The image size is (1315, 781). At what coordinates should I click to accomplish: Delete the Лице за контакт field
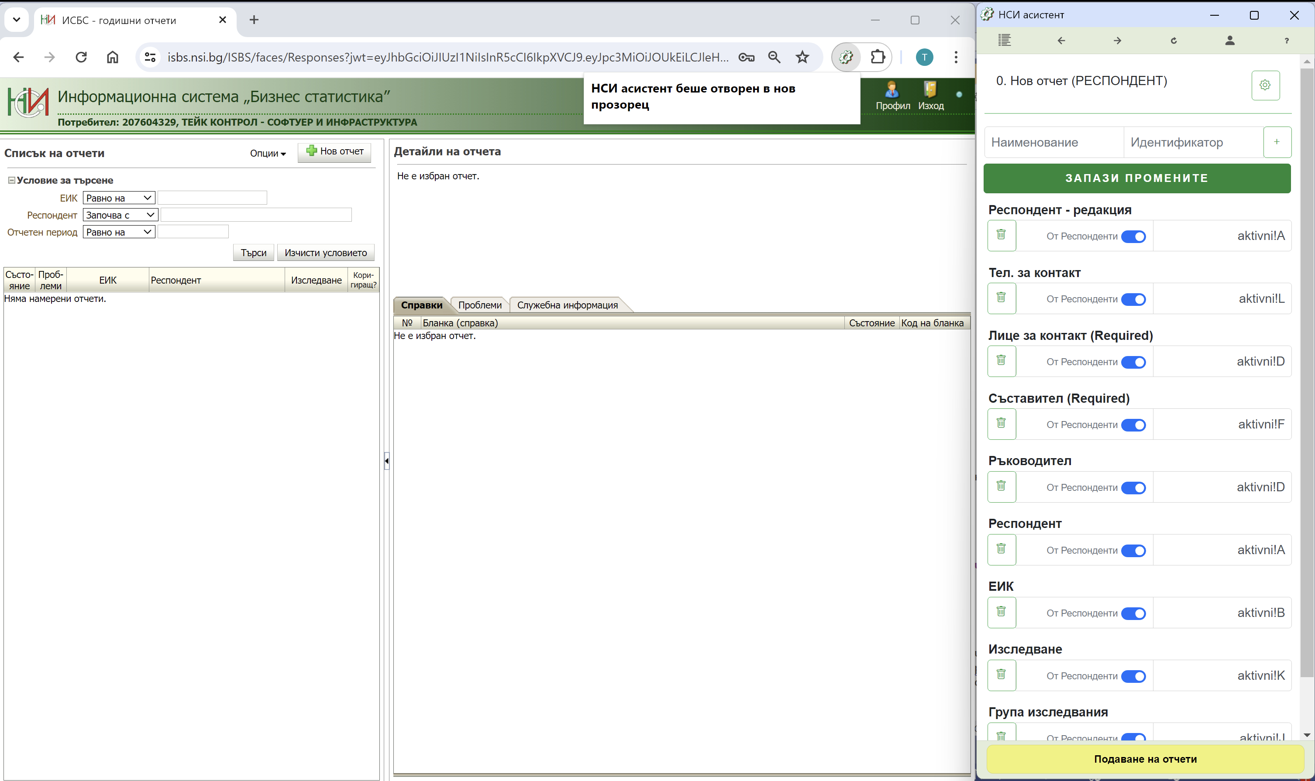coord(1001,360)
